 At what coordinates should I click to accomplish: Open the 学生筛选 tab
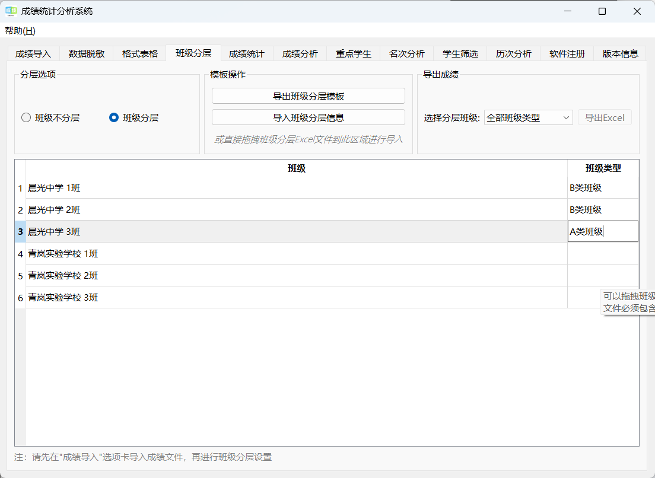click(460, 54)
